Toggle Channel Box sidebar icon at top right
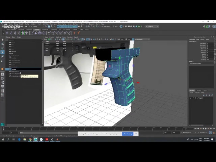Viewport: 216px width, 162px height. pyautogui.click(x=214, y=26)
